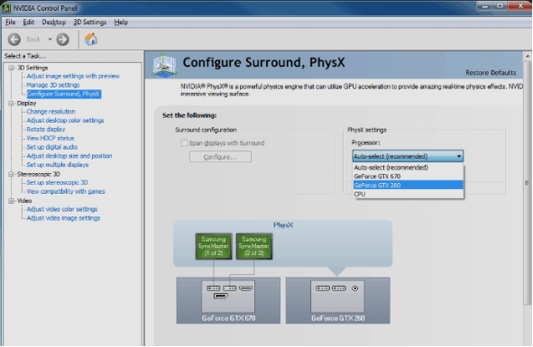Choose CPU as PhysX processor
This screenshot has width=533, height=347.
[408, 194]
